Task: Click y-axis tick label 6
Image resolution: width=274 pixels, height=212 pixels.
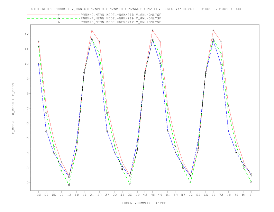Action: pyautogui.click(x=27, y=123)
